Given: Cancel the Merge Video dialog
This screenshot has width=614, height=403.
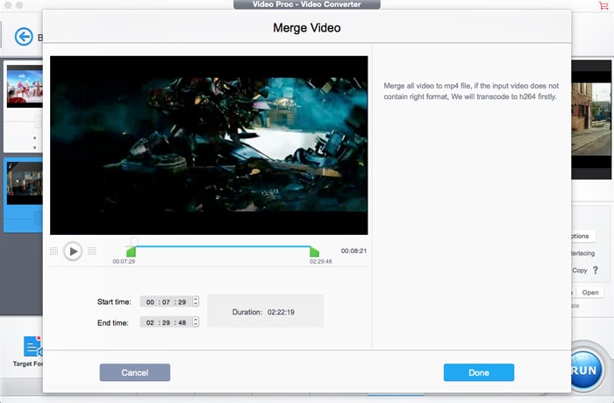Looking at the screenshot, I should 135,372.
